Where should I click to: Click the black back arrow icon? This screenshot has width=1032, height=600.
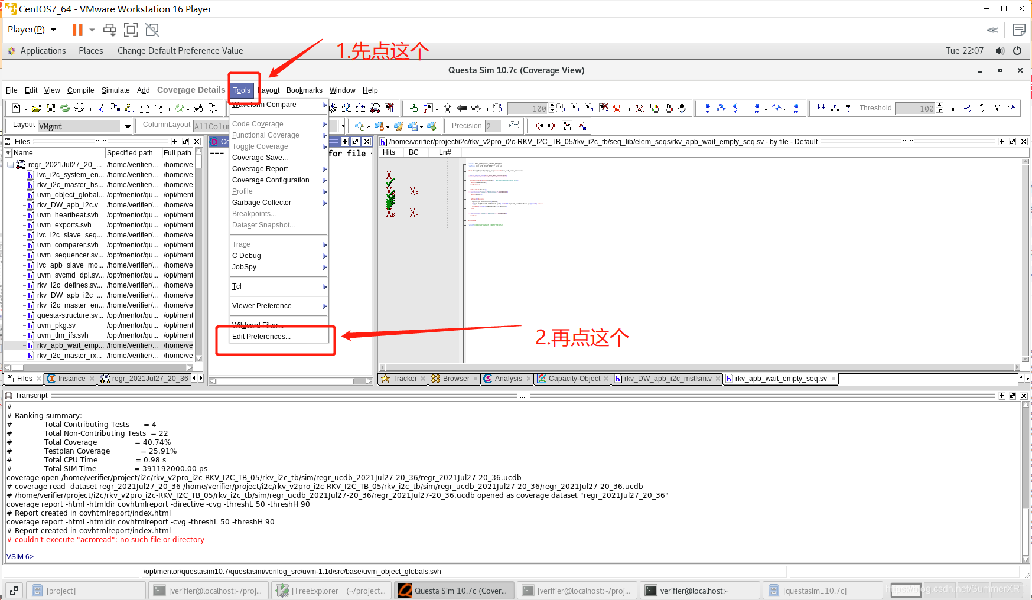tap(462, 108)
